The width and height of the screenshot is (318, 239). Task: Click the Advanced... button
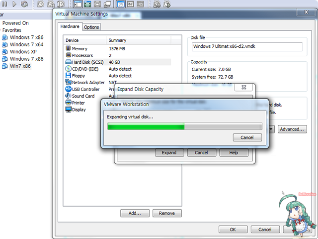point(292,129)
